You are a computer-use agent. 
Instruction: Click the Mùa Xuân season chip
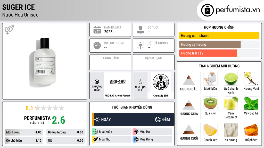112,132
